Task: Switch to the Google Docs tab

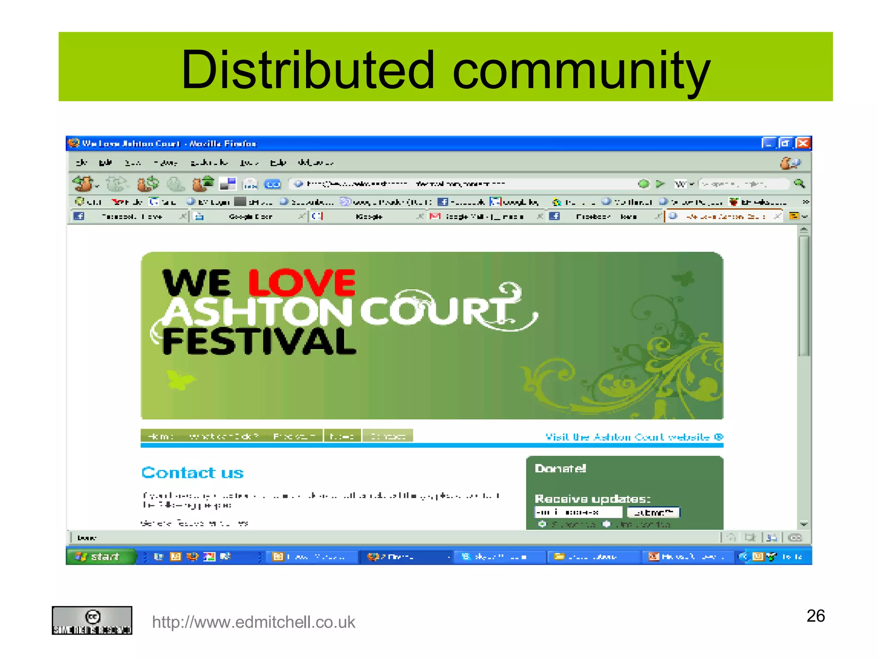Action: point(249,216)
